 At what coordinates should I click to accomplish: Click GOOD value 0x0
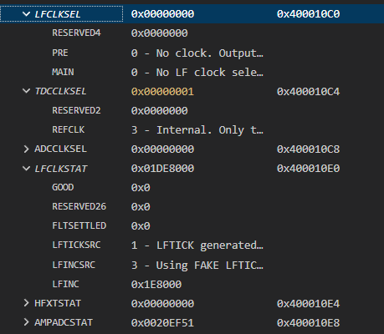click(141, 188)
